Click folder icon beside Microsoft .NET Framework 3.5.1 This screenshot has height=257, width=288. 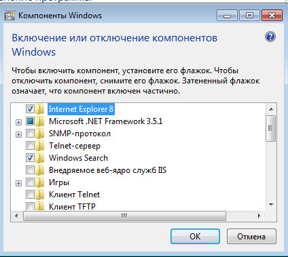40,121
